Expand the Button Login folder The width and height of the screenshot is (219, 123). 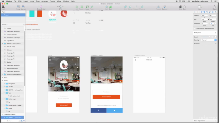[4, 99]
